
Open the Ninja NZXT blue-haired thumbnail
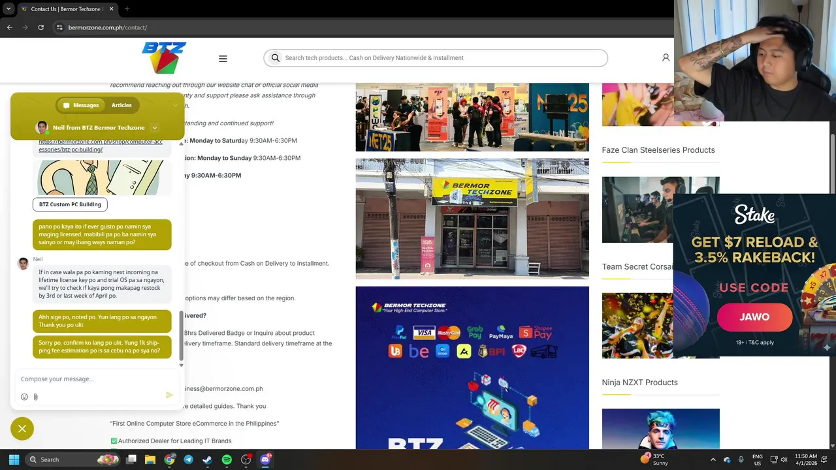(660, 429)
